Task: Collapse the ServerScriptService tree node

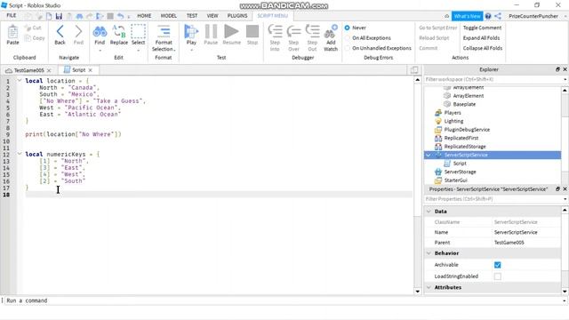Action: click(429, 155)
